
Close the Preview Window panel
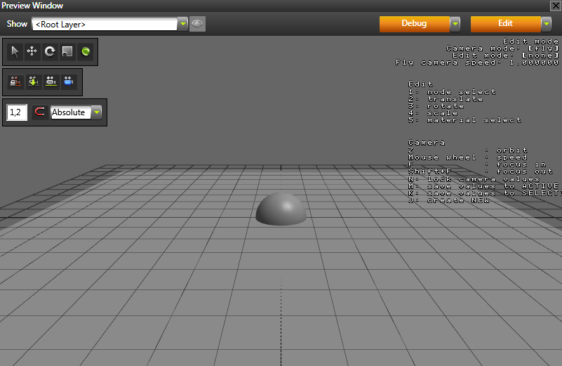555,6
